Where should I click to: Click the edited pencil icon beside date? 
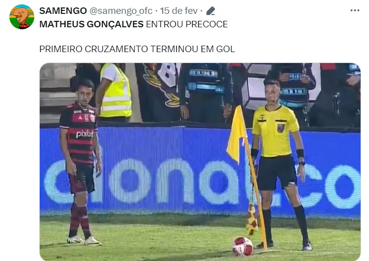tap(211, 11)
